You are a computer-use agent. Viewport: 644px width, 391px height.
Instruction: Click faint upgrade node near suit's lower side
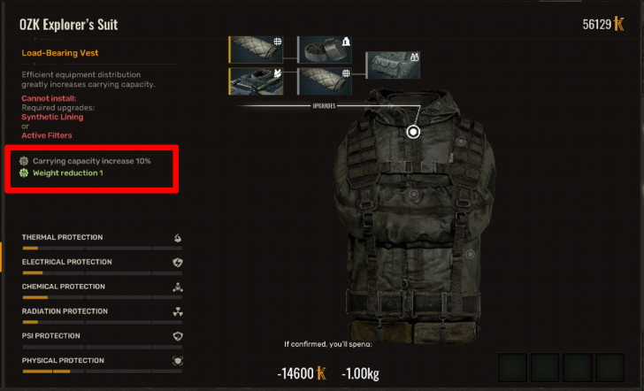[x=470, y=255]
